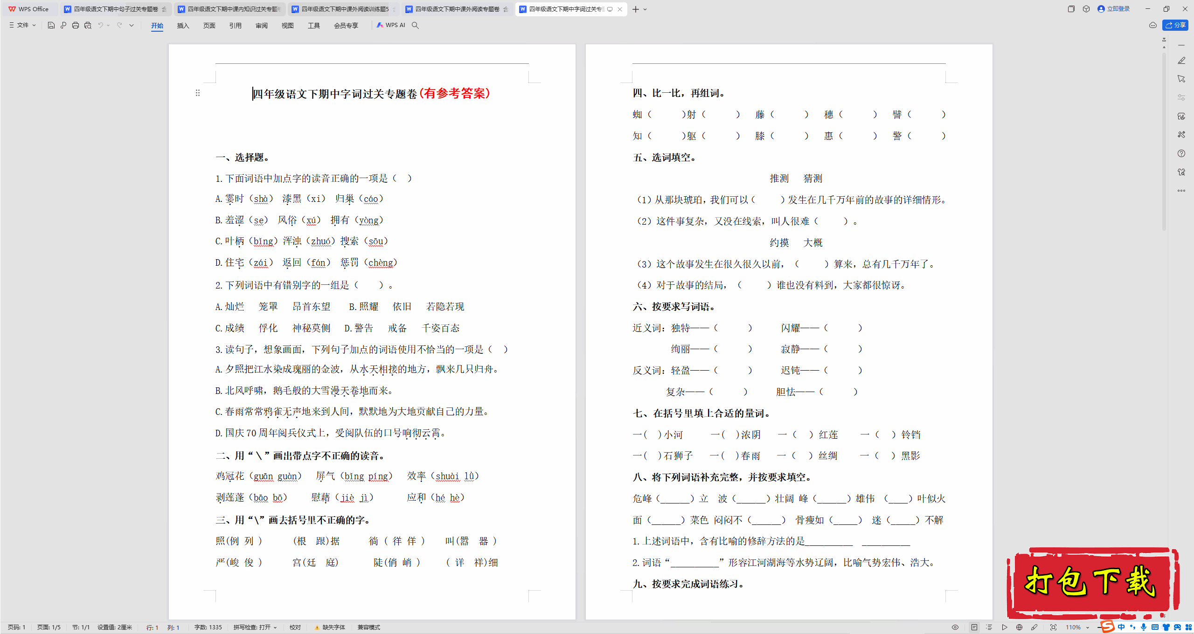Click 立即登录 login link
The width and height of the screenshot is (1194, 634).
coord(1114,9)
